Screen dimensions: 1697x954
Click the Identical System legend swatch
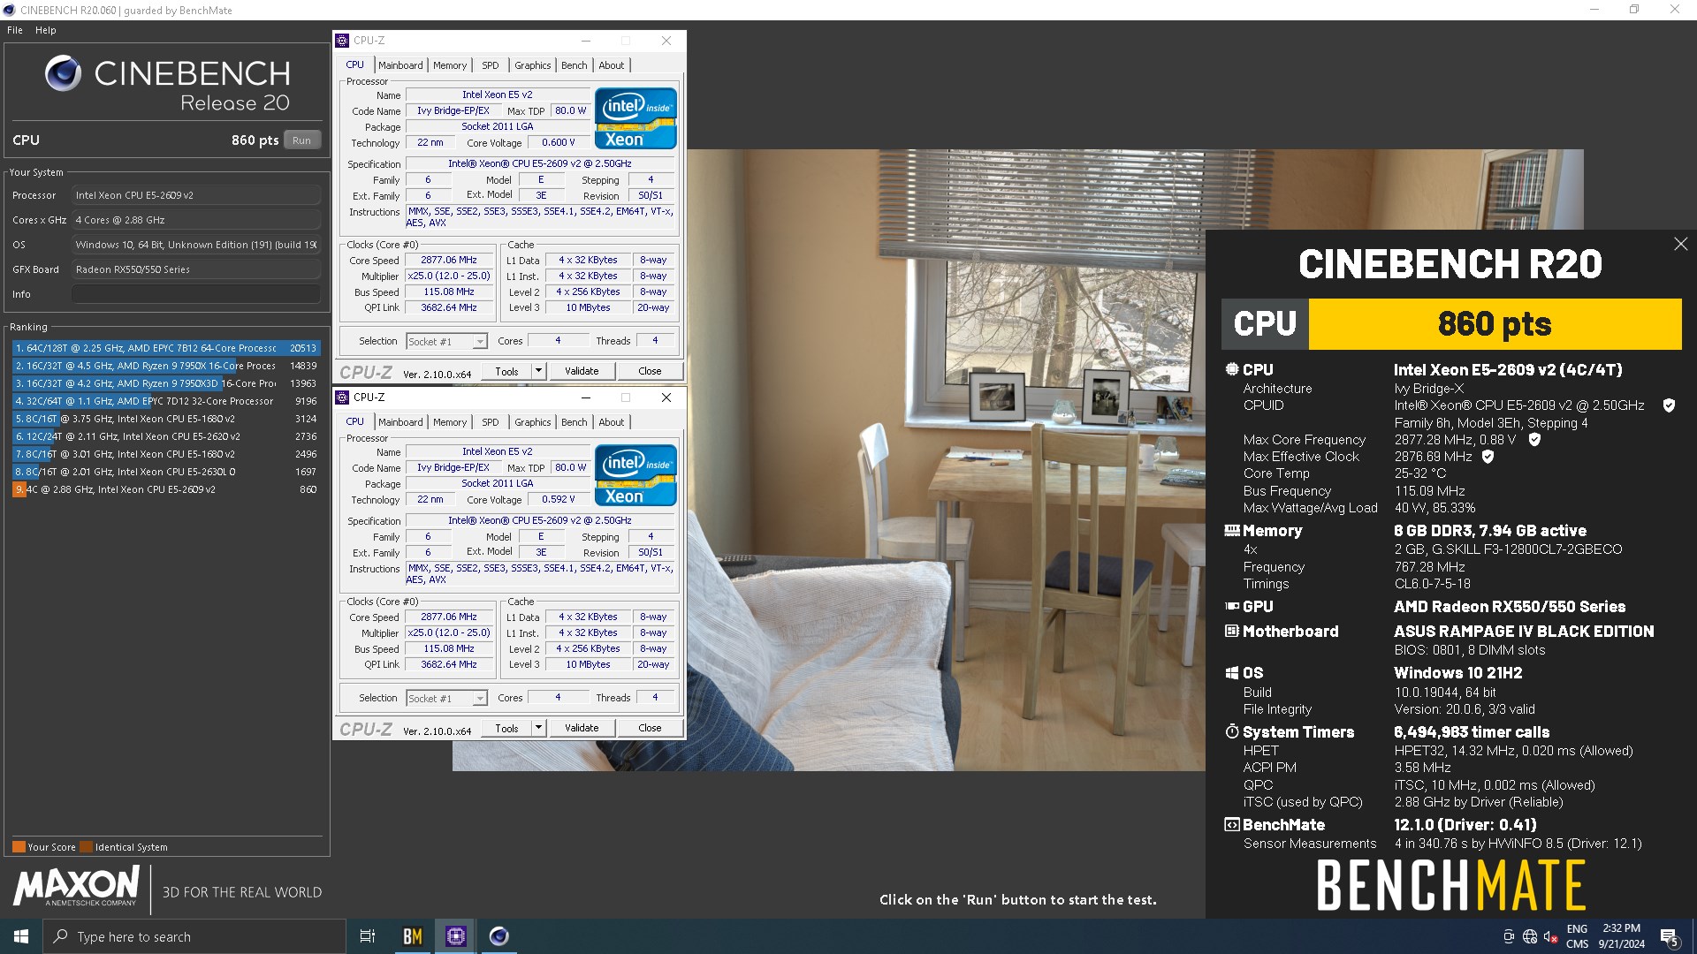[86, 846]
